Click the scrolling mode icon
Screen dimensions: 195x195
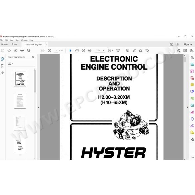coord(118,50)
